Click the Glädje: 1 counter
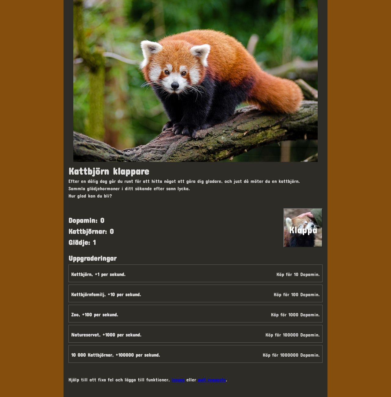 [x=82, y=242]
